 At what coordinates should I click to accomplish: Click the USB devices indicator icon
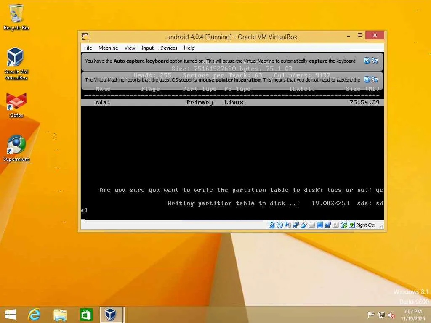tap(304, 225)
